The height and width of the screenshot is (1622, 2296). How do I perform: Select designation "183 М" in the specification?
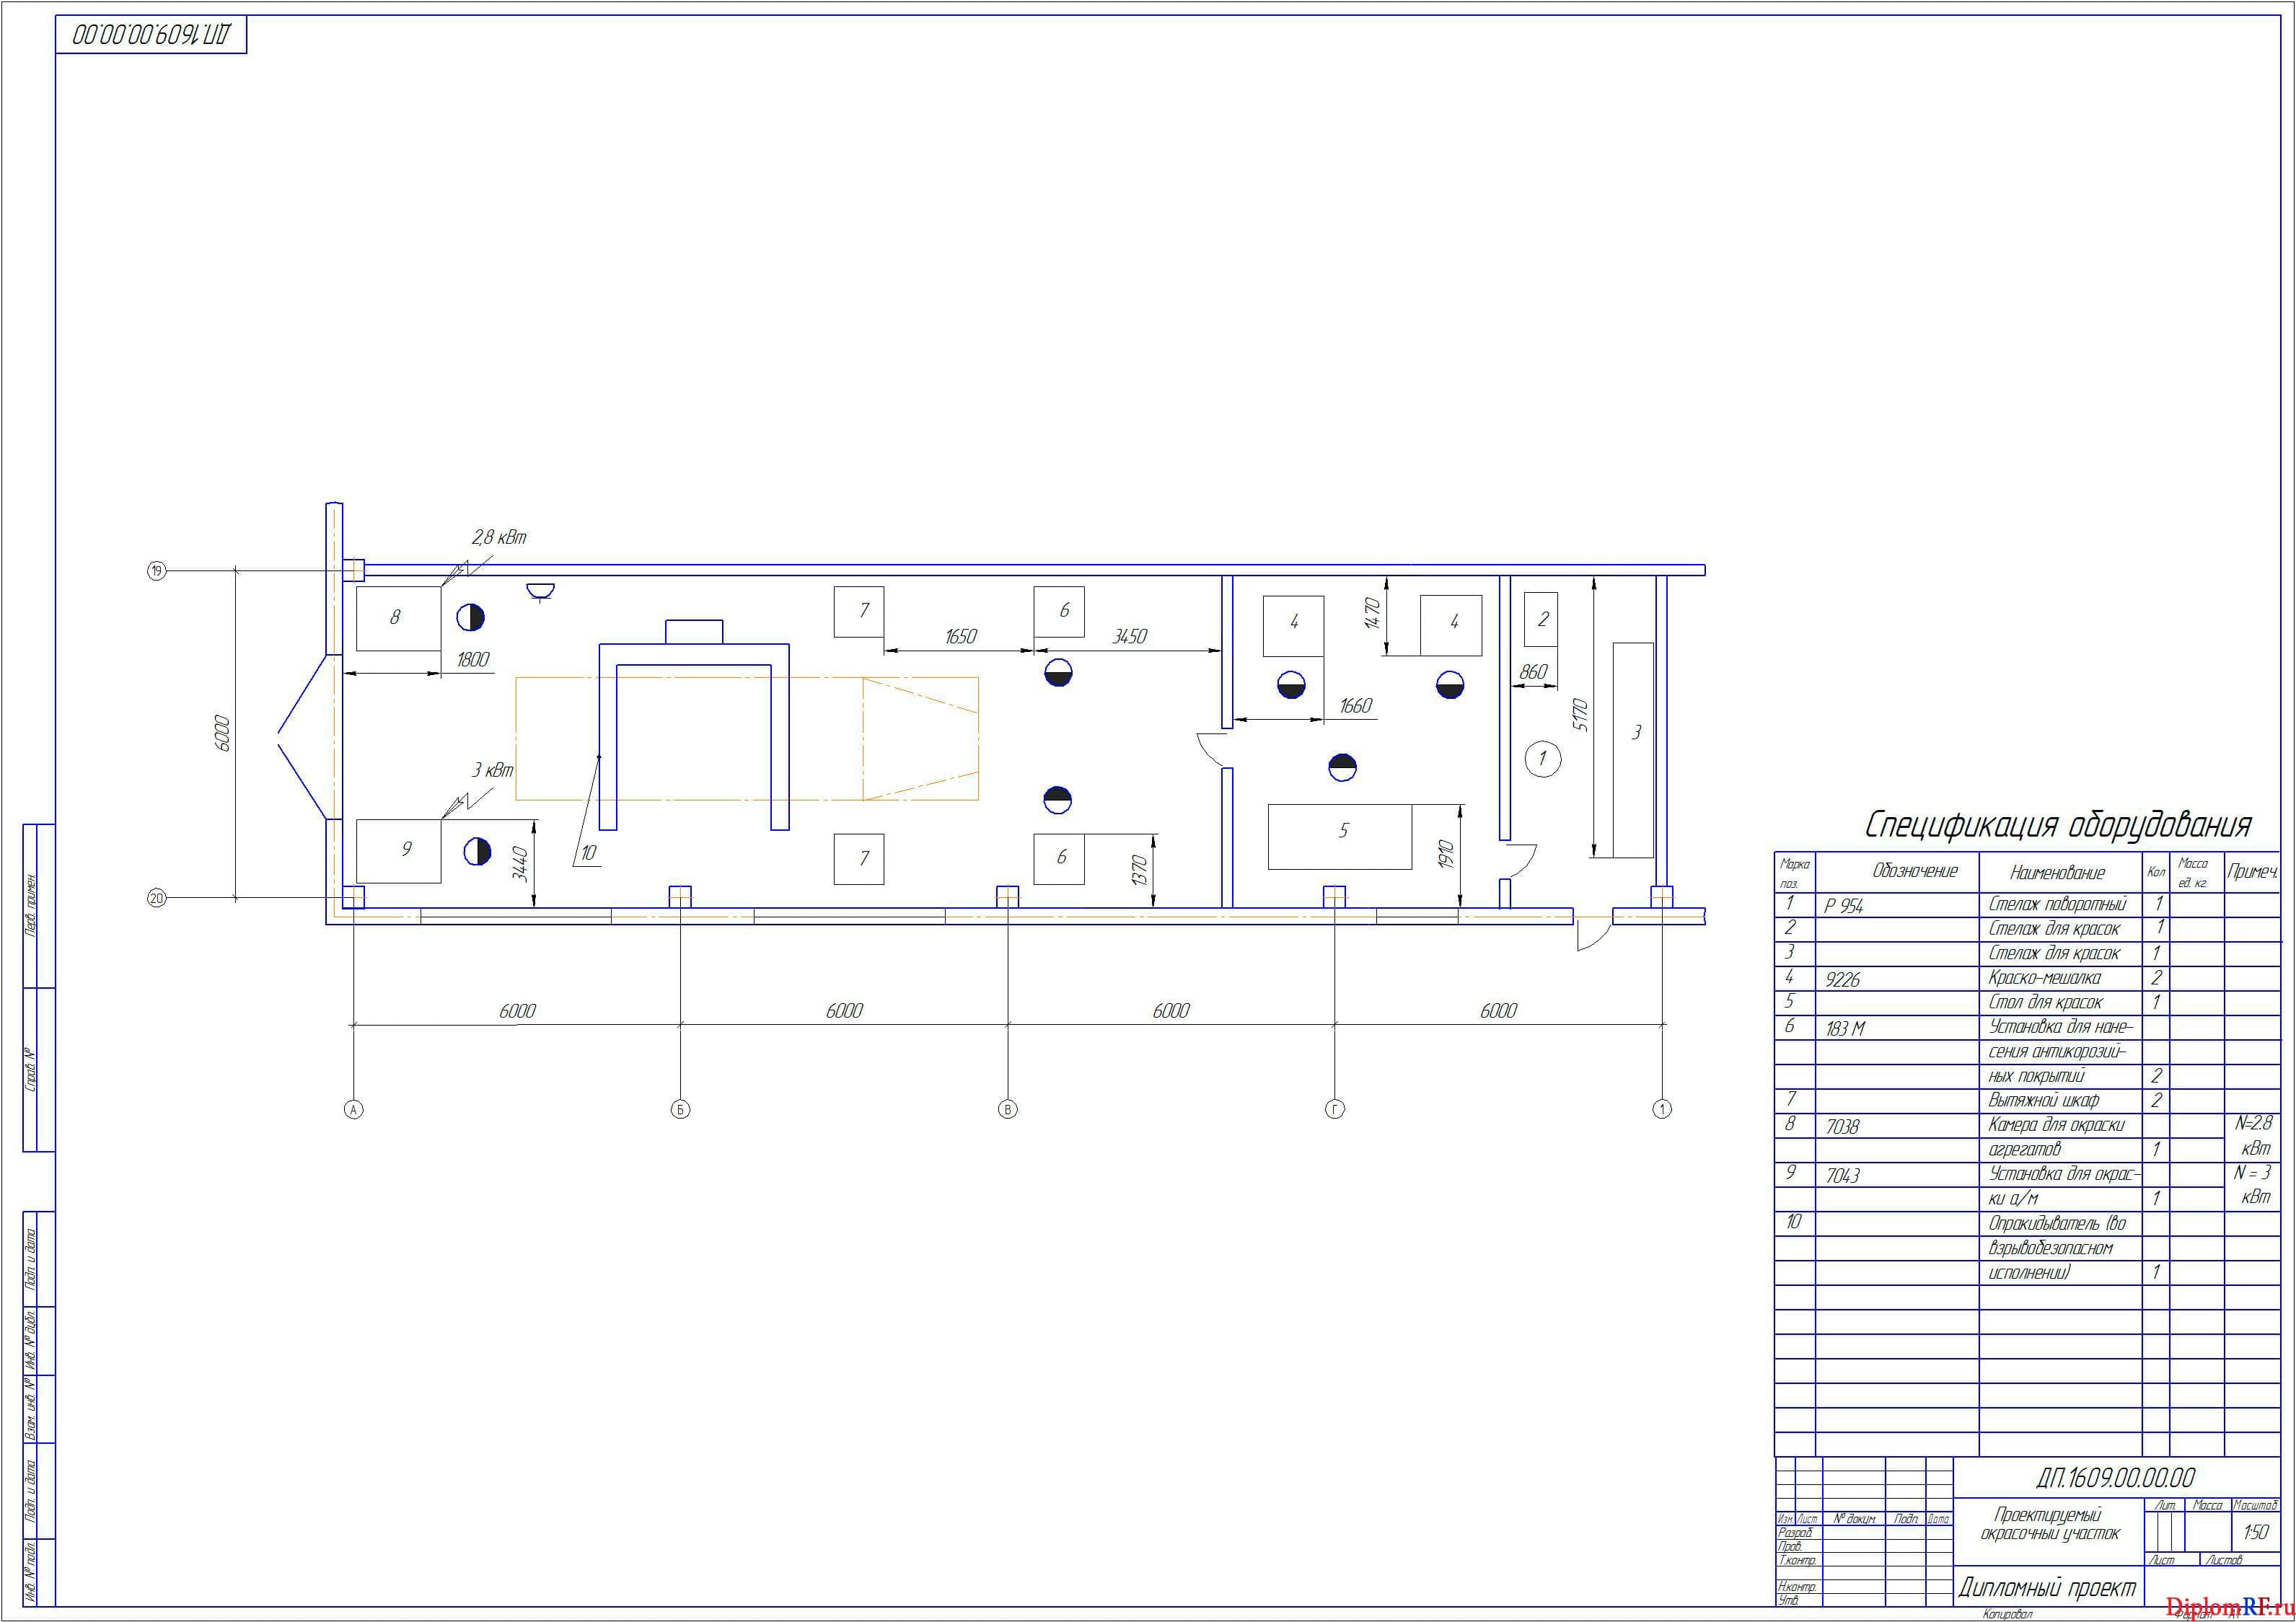click(x=1845, y=1028)
